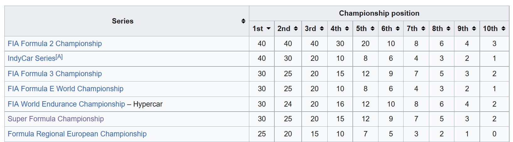Click the 7th column sort arrows

coord(423,29)
